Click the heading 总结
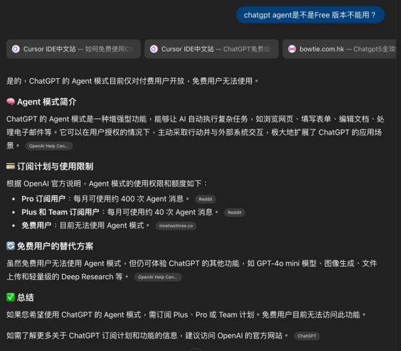Screen dimensions: 401x351 coord(25,297)
